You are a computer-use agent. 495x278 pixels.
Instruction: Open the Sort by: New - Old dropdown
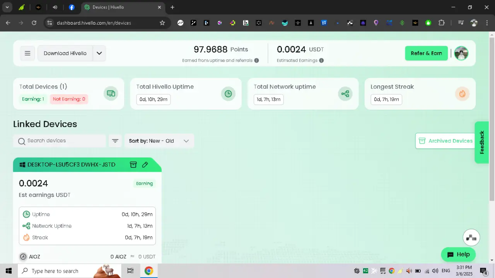point(159,141)
